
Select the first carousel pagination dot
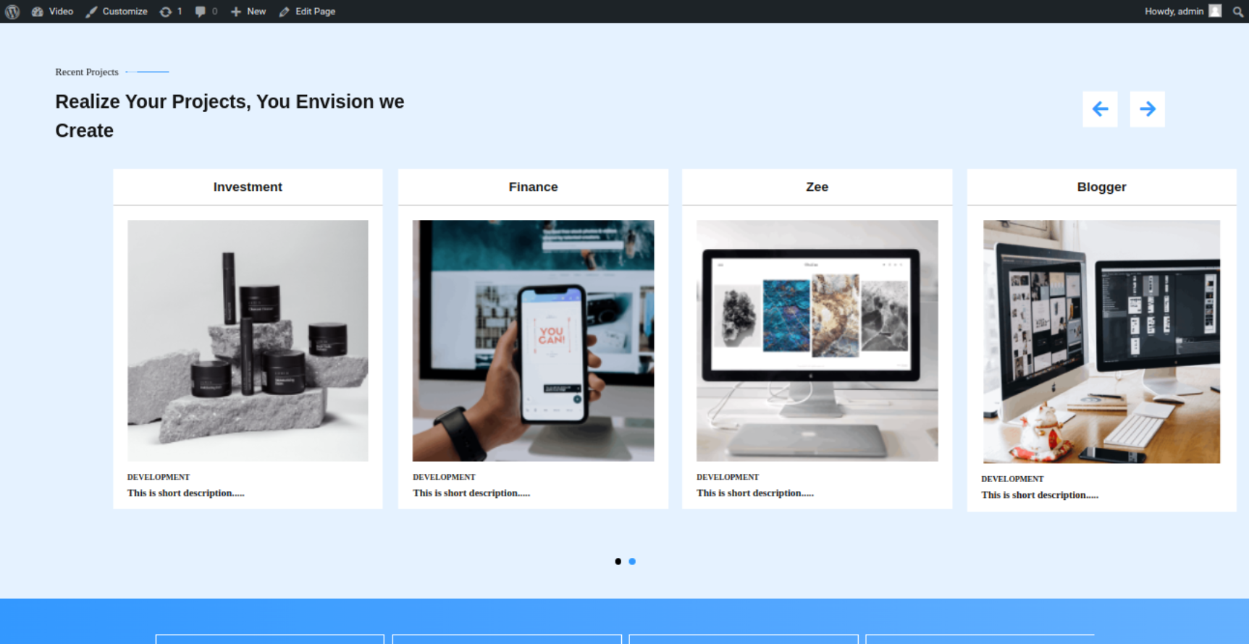coord(618,562)
